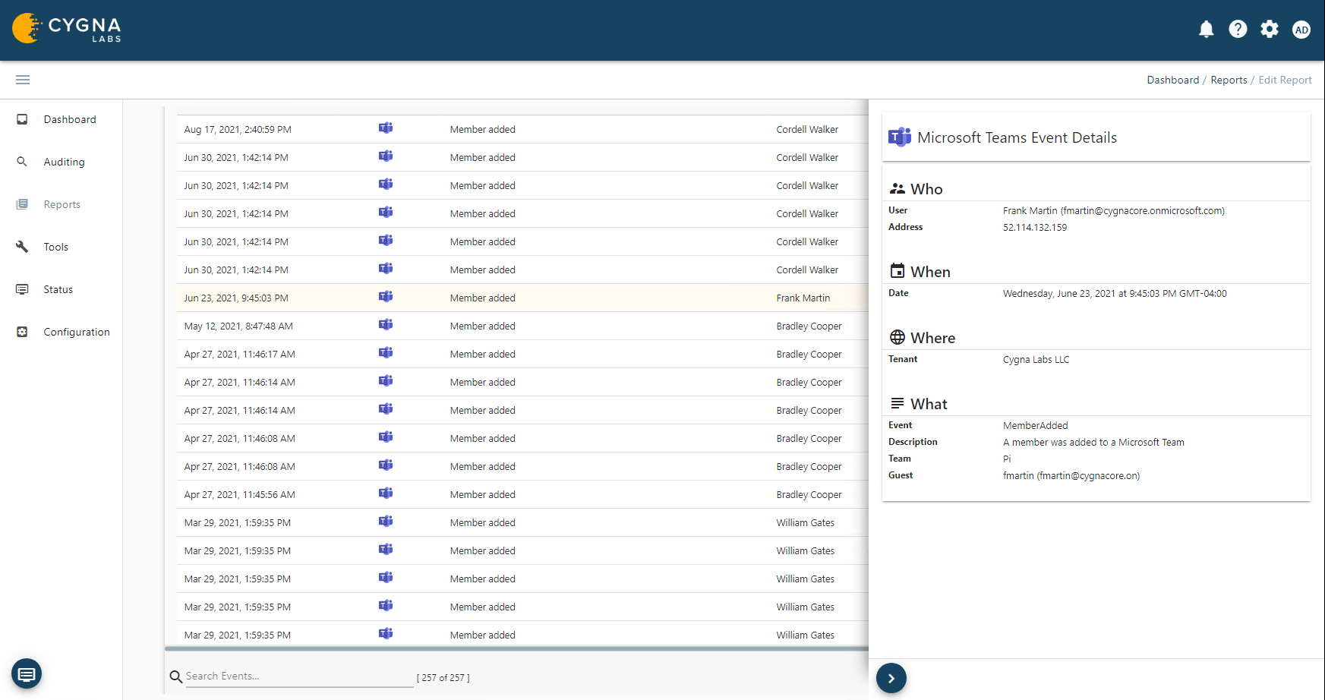Click the Reports sidebar icon
This screenshot has width=1325, height=700.
click(22, 204)
